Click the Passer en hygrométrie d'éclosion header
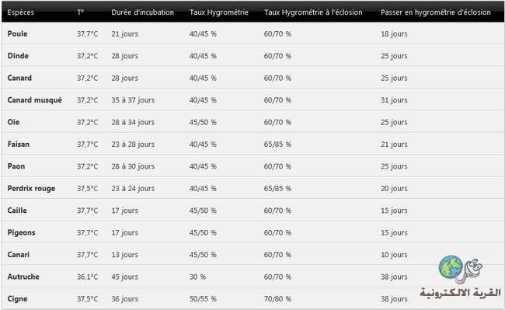The image size is (505, 310). point(436,12)
